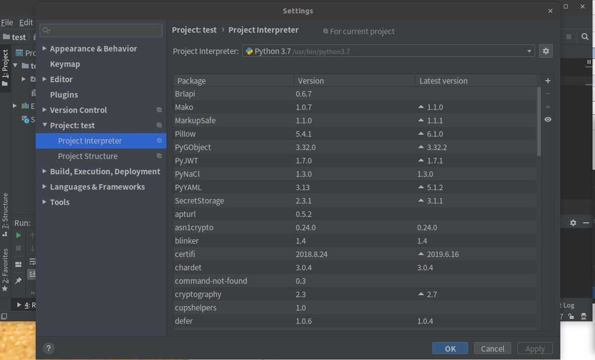Click the lock icon in the status bar
The height and width of the screenshot is (360, 595).
pyautogui.click(x=571, y=316)
